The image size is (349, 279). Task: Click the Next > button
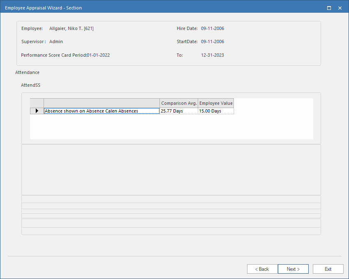pyautogui.click(x=293, y=269)
